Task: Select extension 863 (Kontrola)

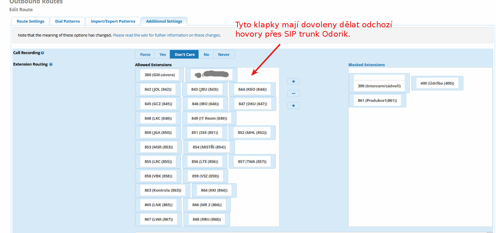Action: click(x=163, y=190)
